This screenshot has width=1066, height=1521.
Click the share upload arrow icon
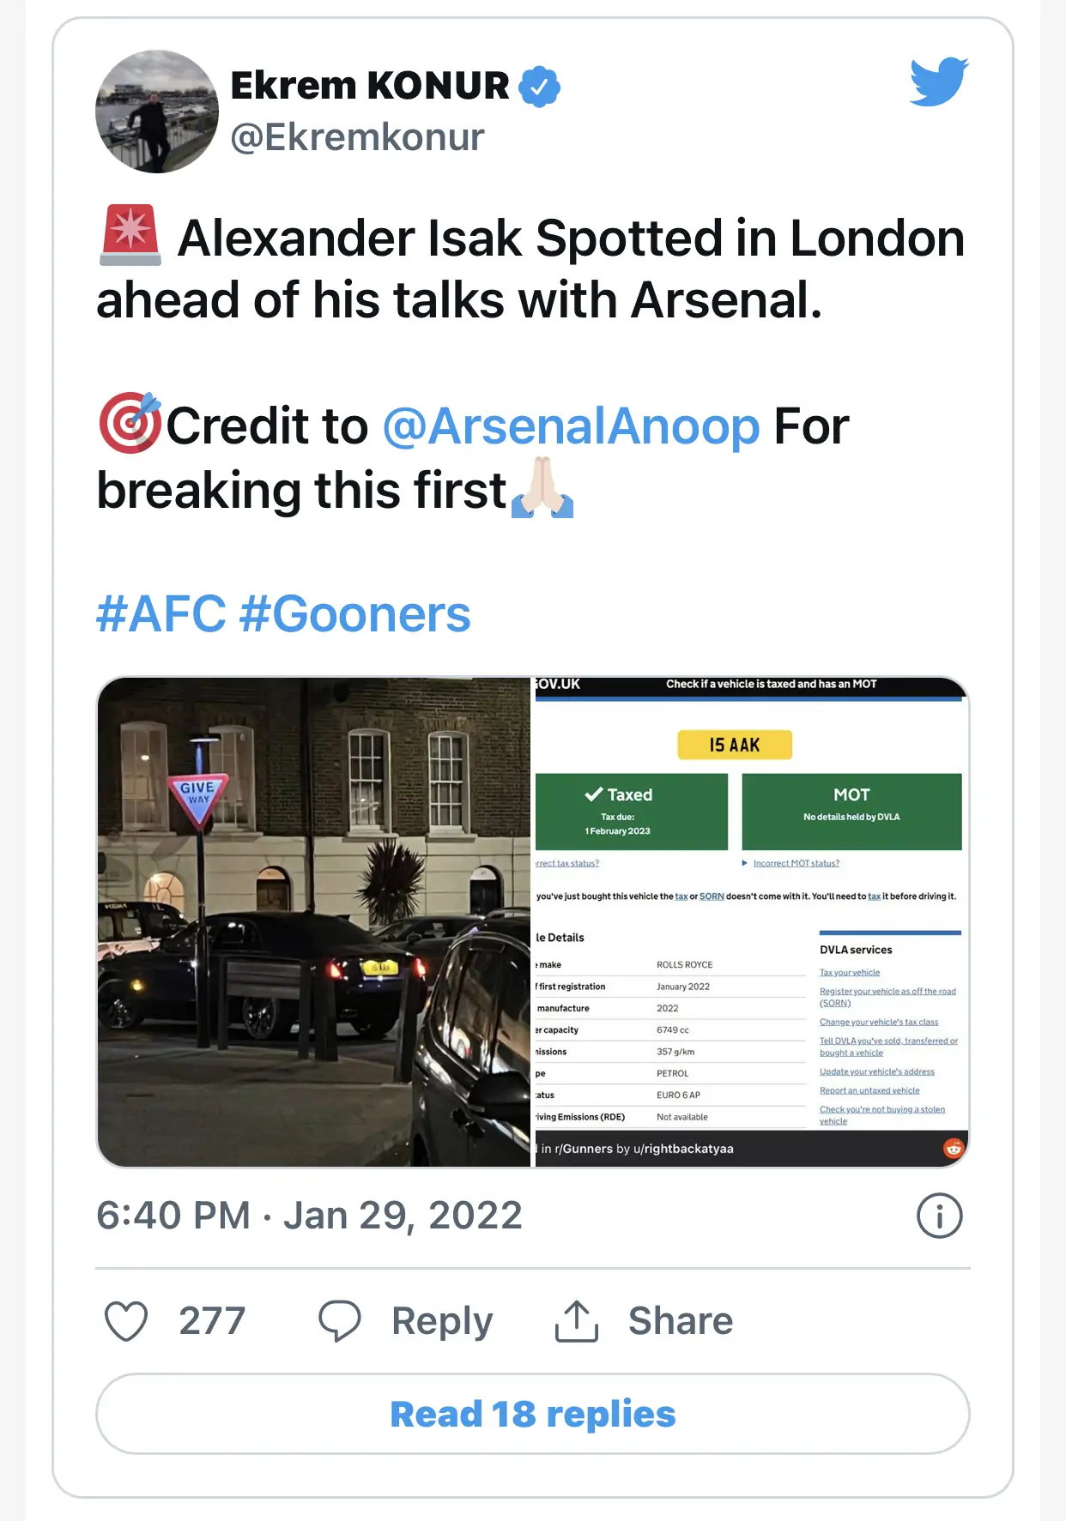576,1320
